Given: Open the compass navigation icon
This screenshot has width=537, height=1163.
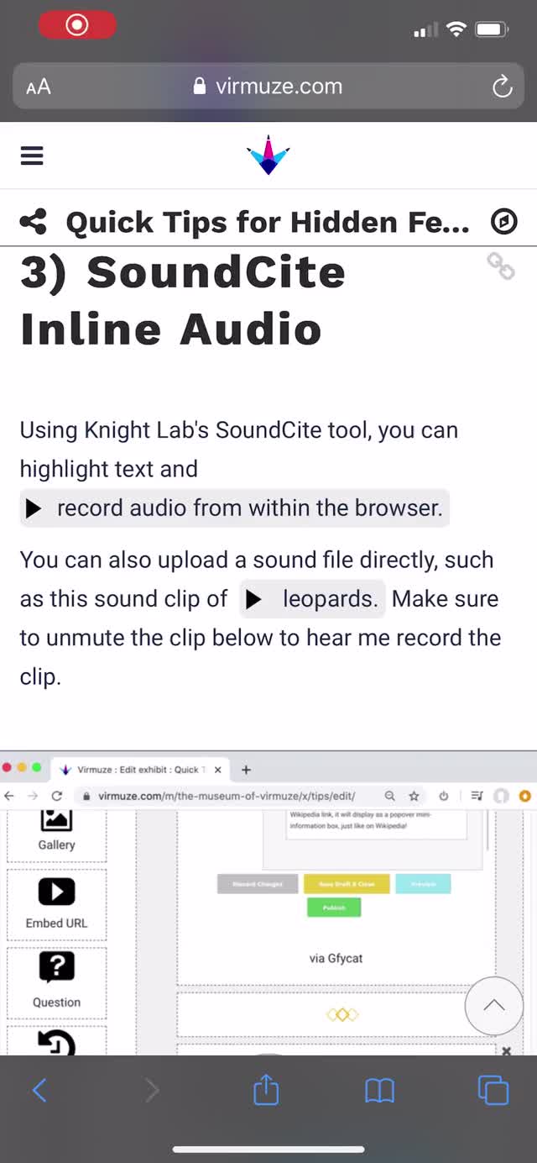Looking at the screenshot, I should (503, 222).
